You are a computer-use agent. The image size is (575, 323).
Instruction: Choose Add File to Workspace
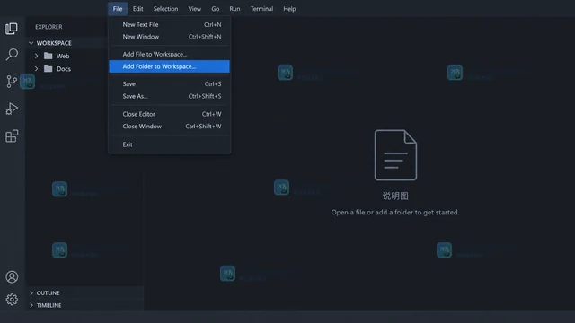point(170,54)
